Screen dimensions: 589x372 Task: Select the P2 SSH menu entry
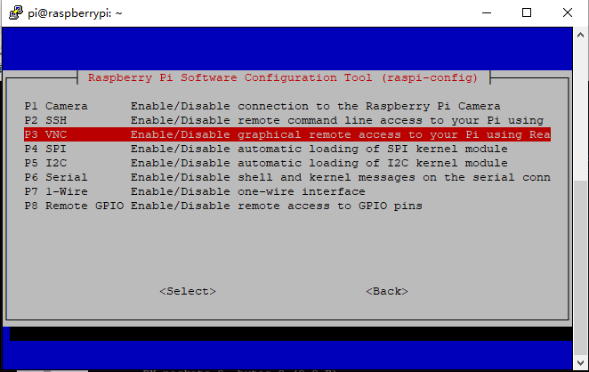point(287,121)
